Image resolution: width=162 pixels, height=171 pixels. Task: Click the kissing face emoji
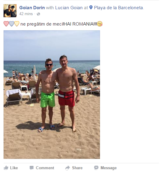click(100, 24)
